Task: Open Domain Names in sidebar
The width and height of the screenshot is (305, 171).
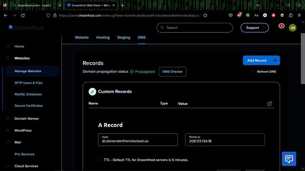Action: click(x=27, y=118)
